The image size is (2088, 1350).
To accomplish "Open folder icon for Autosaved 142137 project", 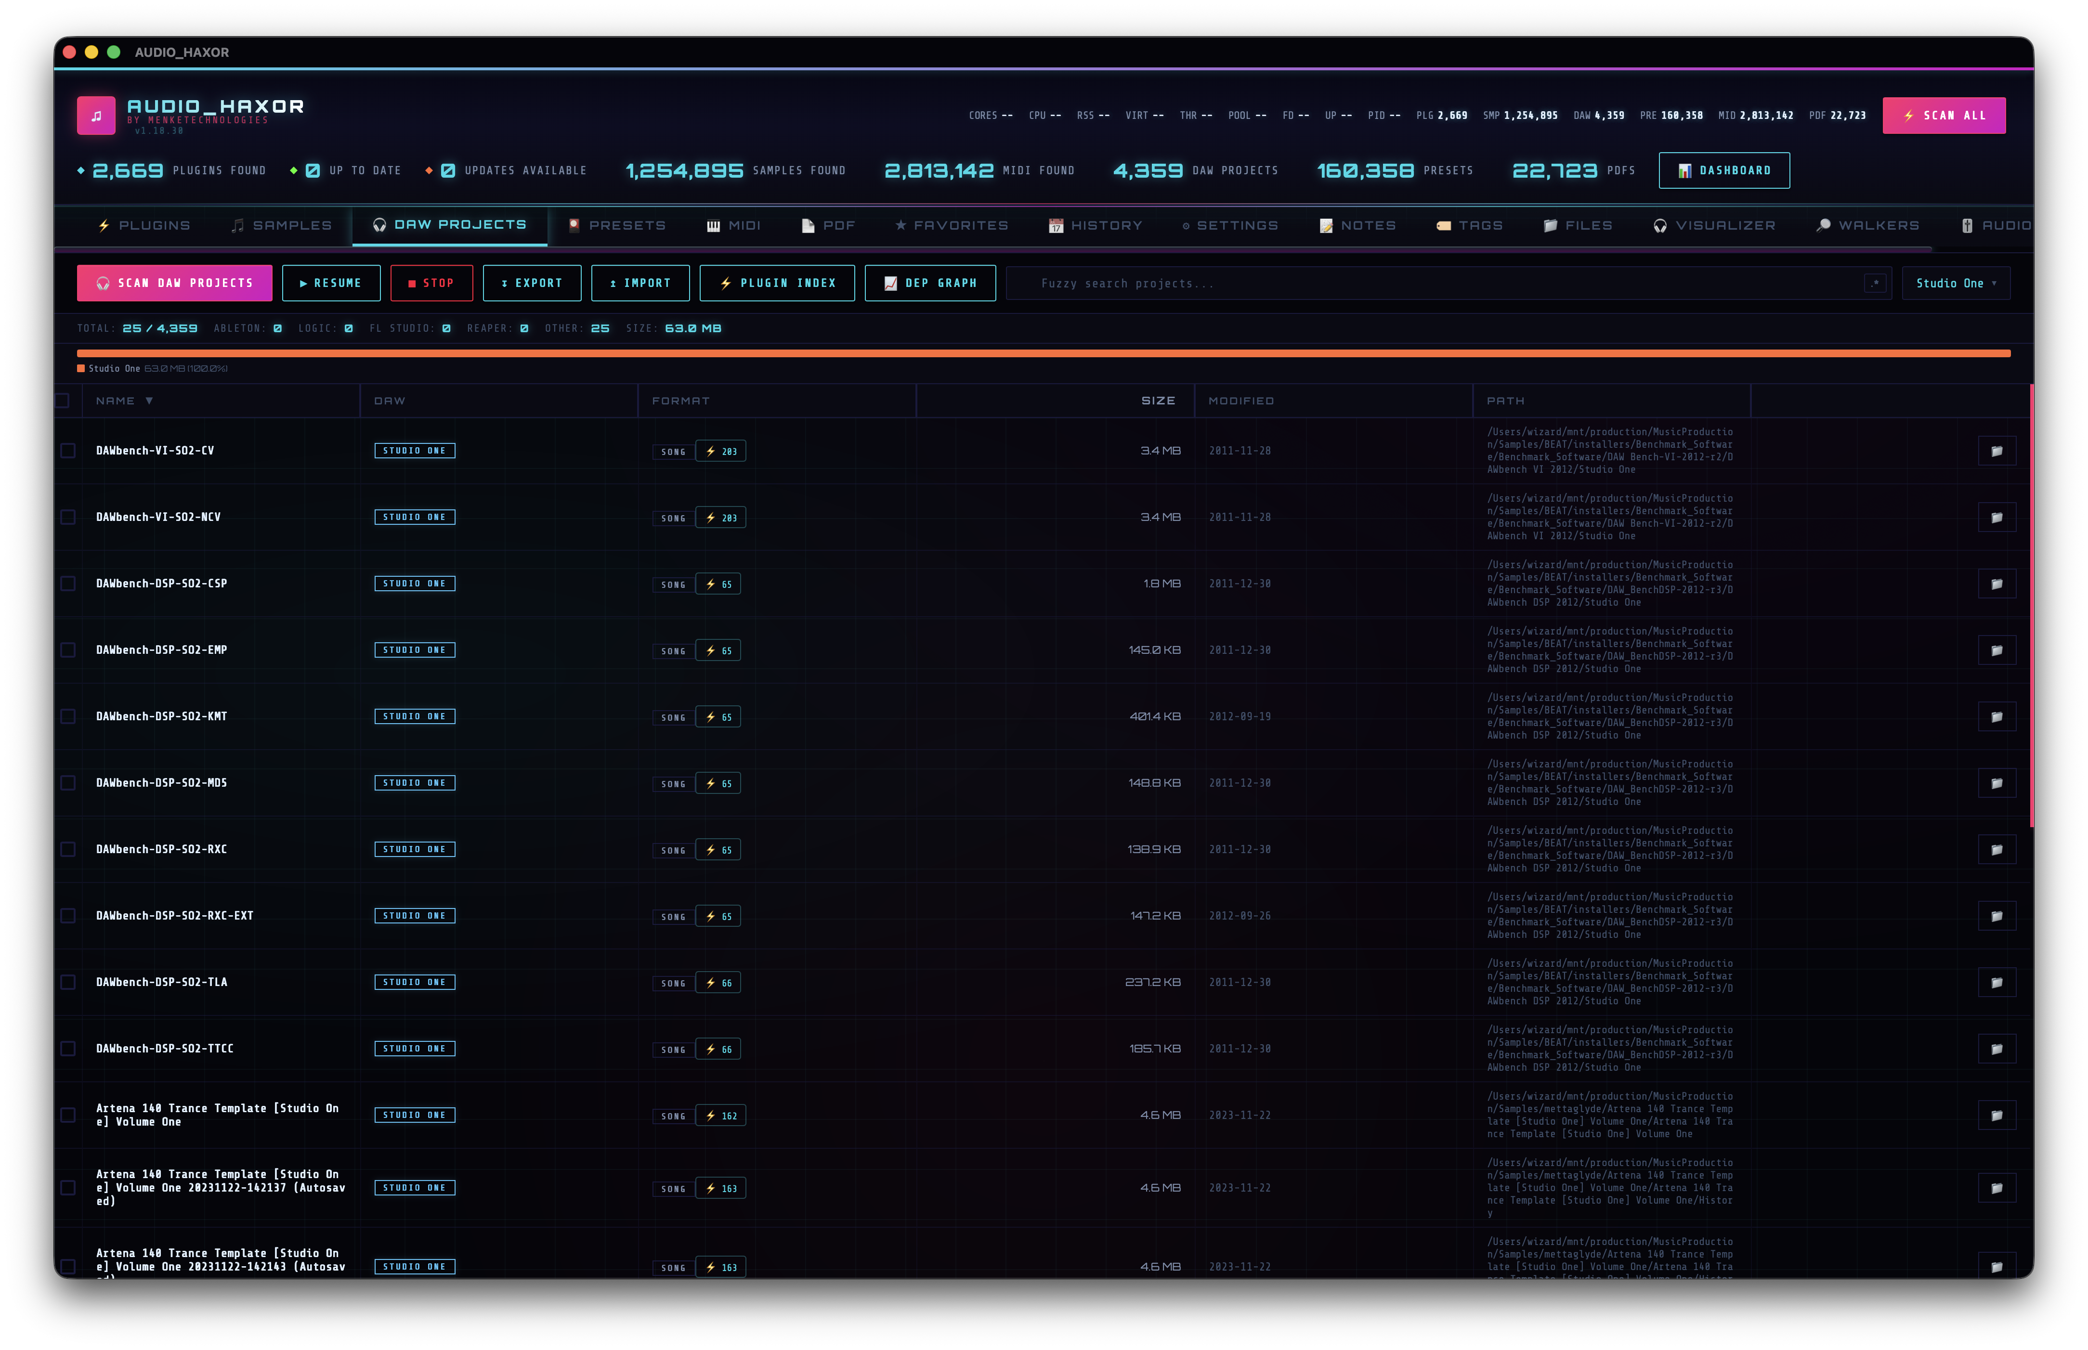I will click(x=1996, y=1188).
